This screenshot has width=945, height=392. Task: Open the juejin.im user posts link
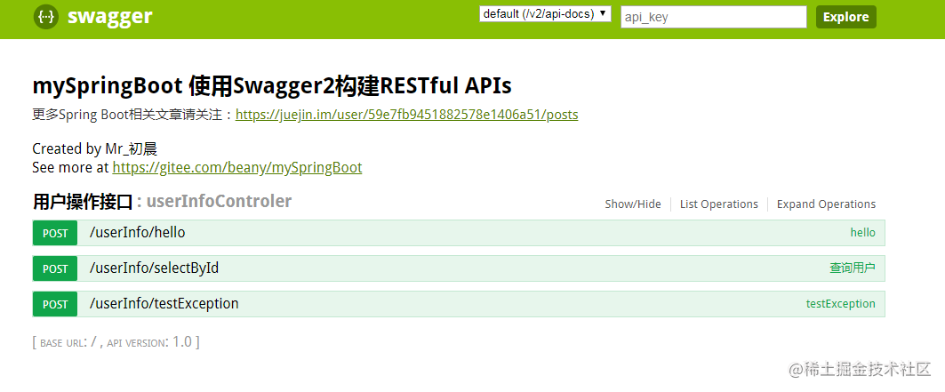(x=407, y=115)
